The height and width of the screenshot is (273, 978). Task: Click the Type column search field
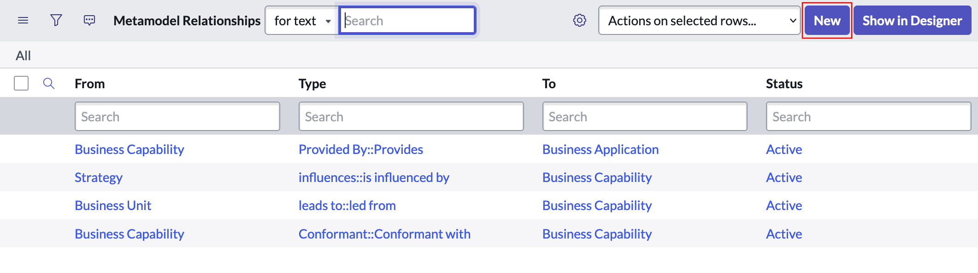tap(411, 117)
